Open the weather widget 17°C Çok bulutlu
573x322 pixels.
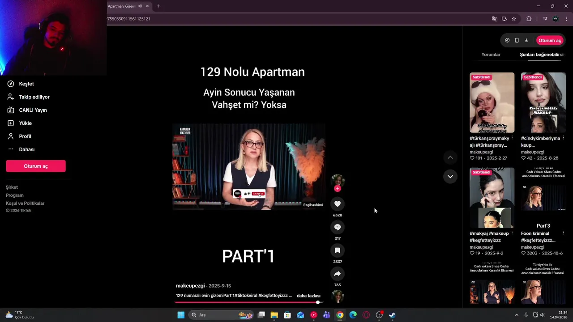19,315
